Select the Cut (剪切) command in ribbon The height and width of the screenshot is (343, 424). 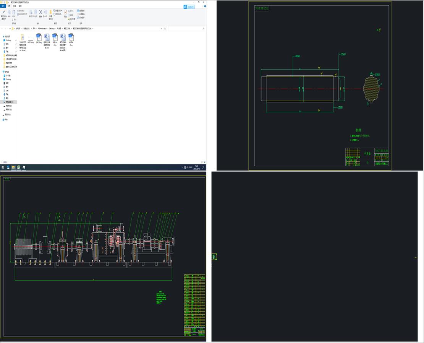click(x=15, y=20)
